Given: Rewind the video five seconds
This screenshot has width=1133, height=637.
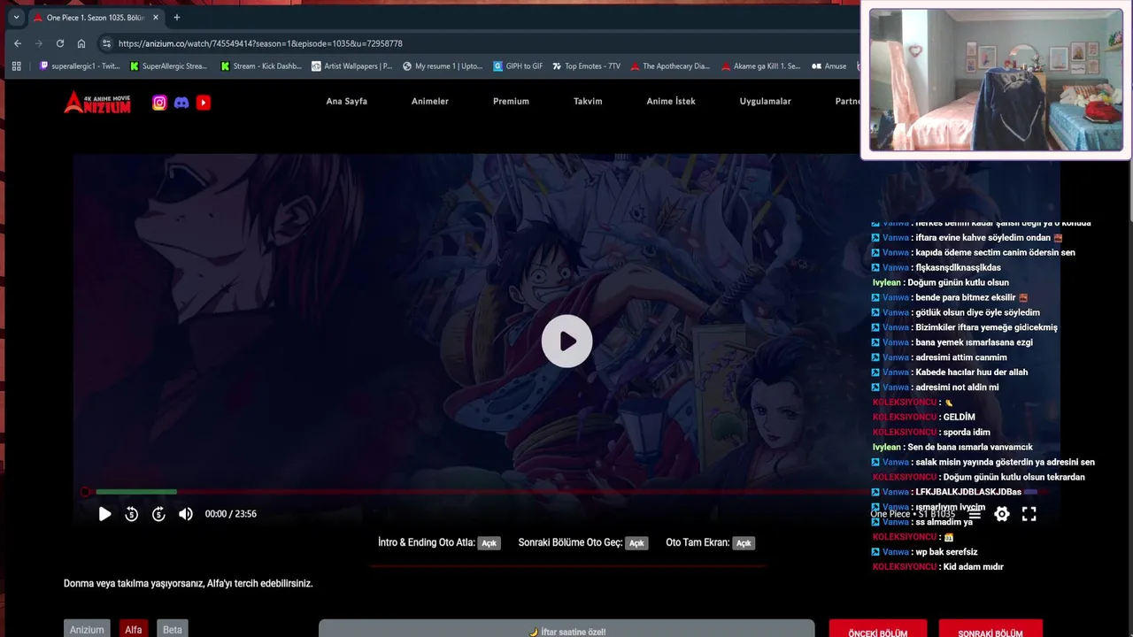Looking at the screenshot, I should tap(131, 514).
